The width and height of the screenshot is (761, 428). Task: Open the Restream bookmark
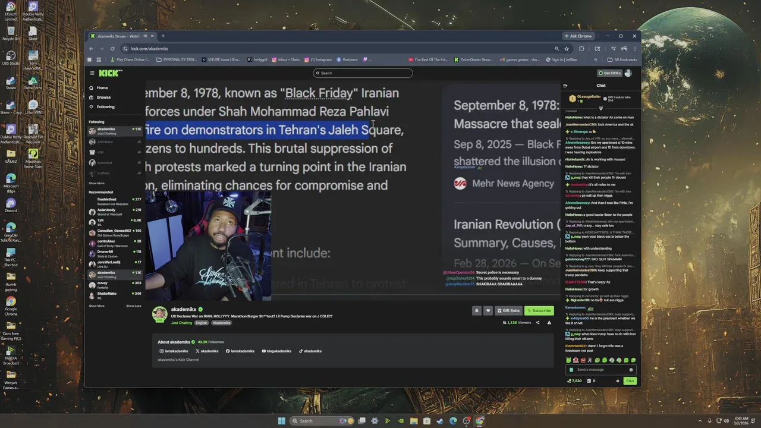(347, 59)
